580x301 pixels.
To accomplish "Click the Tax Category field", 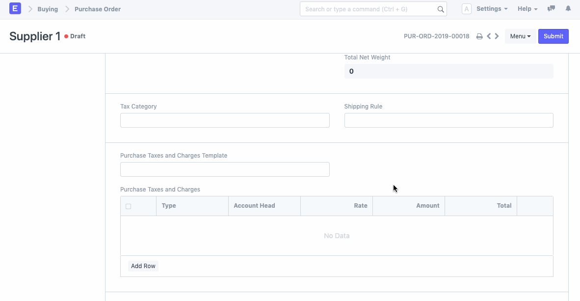I will 225,120.
